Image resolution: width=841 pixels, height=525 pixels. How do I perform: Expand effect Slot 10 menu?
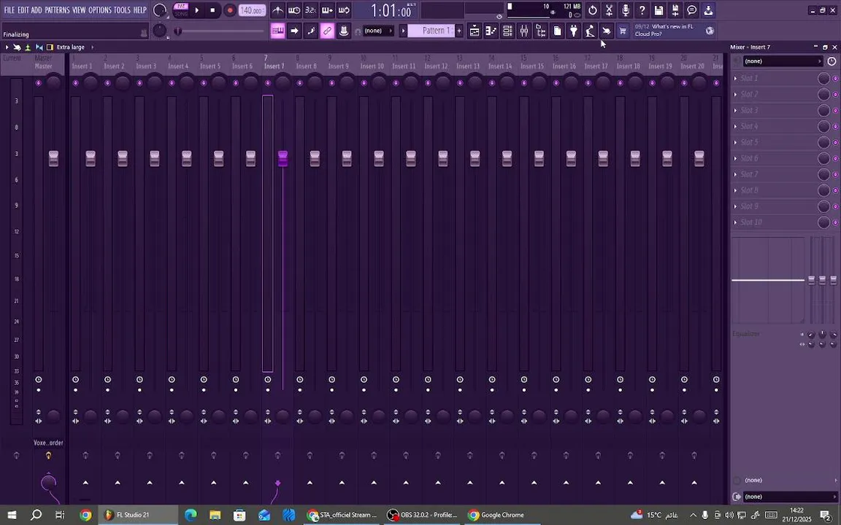click(735, 222)
